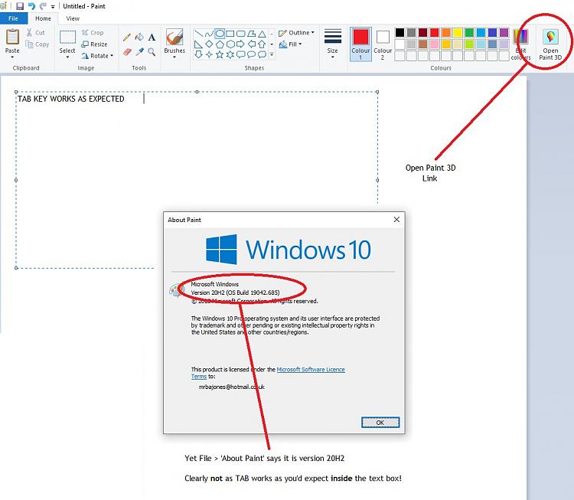Select the Pencil tool
The image size is (574, 500).
coord(127,37)
